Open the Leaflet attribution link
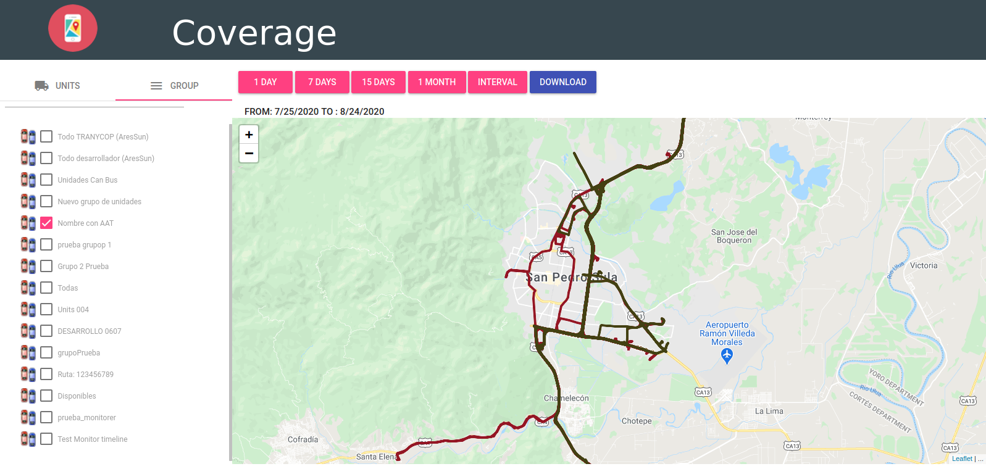The image size is (986, 469). click(x=962, y=459)
